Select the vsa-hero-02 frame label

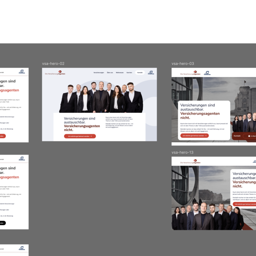pyautogui.click(x=53, y=64)
